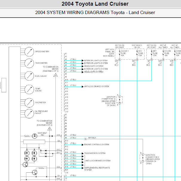Click the arrowhead pointing to TRANSMISSION SYSTEM
Screen dimensions: 181x181
[83, 154]
